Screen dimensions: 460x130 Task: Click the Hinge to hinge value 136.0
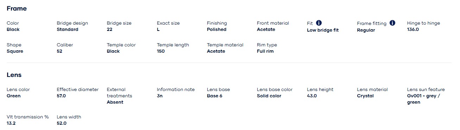click(413, 30)
